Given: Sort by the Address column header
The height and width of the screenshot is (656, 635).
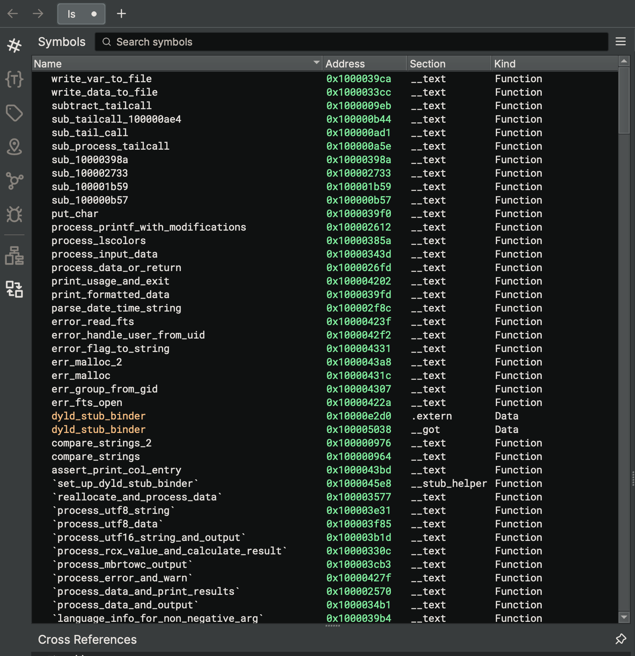Looking at the screenshot, I should click(x=365, y=64).
